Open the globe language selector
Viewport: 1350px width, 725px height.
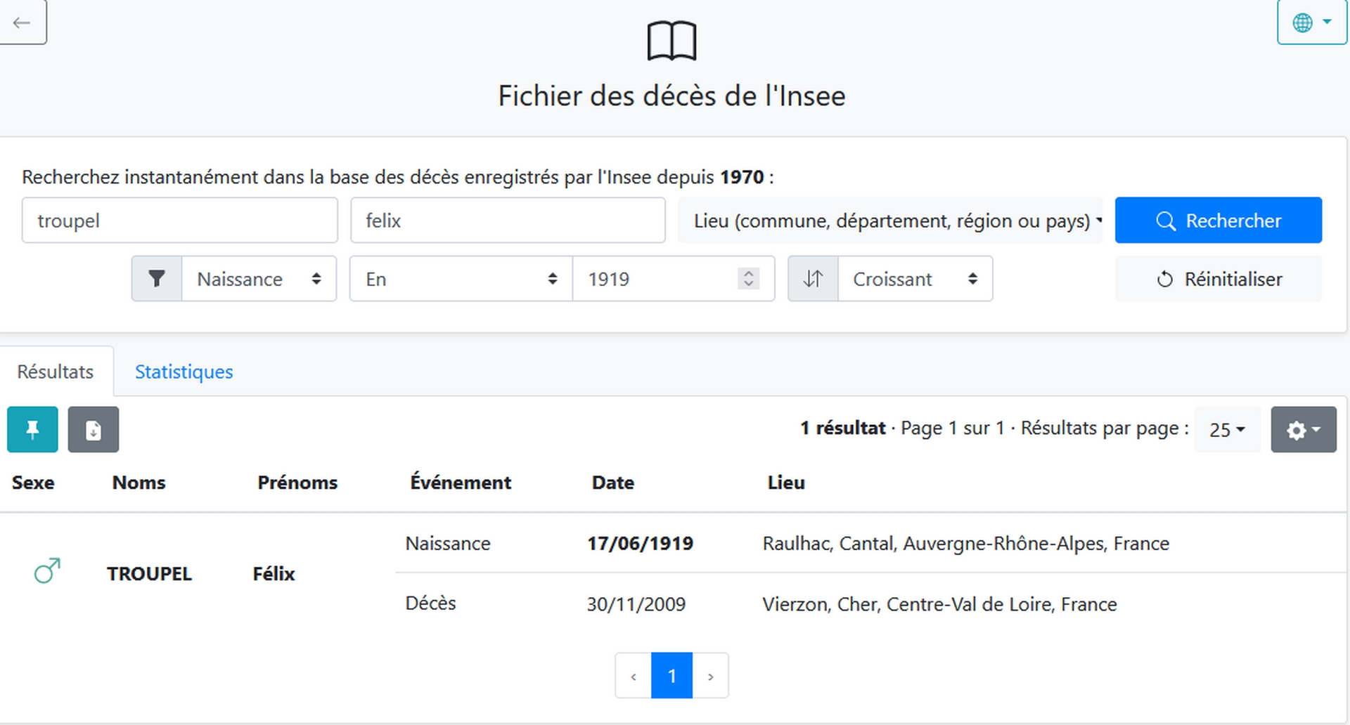point(1311,22)
